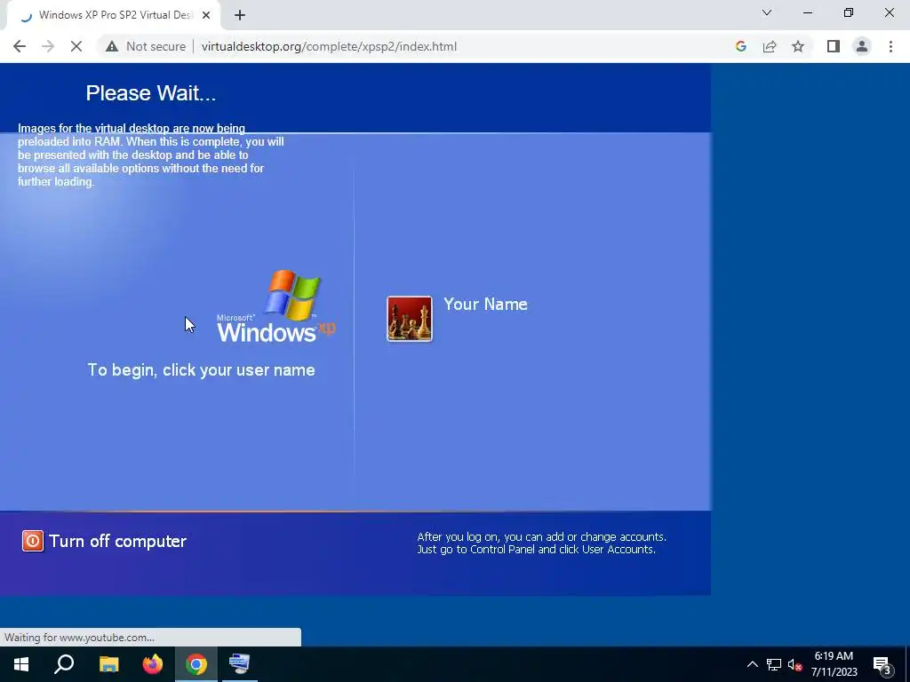Select the Windows XP Pro SP2 Virtual Desktop tab
Screen dimensions: 910x682
114,15
